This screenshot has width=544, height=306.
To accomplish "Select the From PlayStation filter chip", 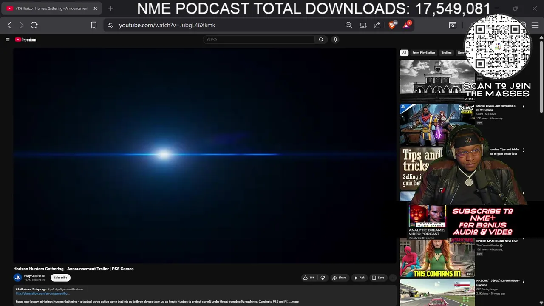I will click(x=424, y=53).
